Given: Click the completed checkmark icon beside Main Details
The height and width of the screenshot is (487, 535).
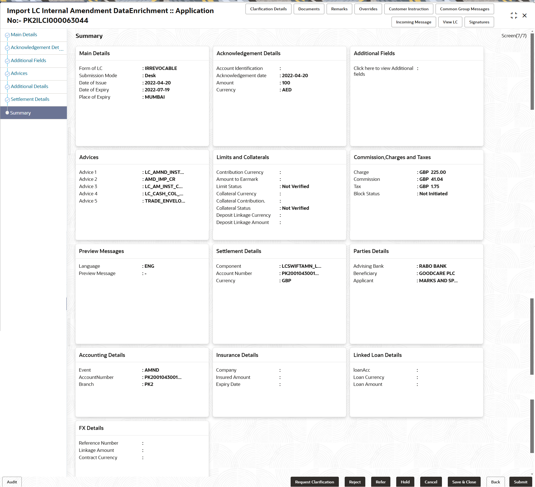Looking at the screenshot, I should (8, 35).
